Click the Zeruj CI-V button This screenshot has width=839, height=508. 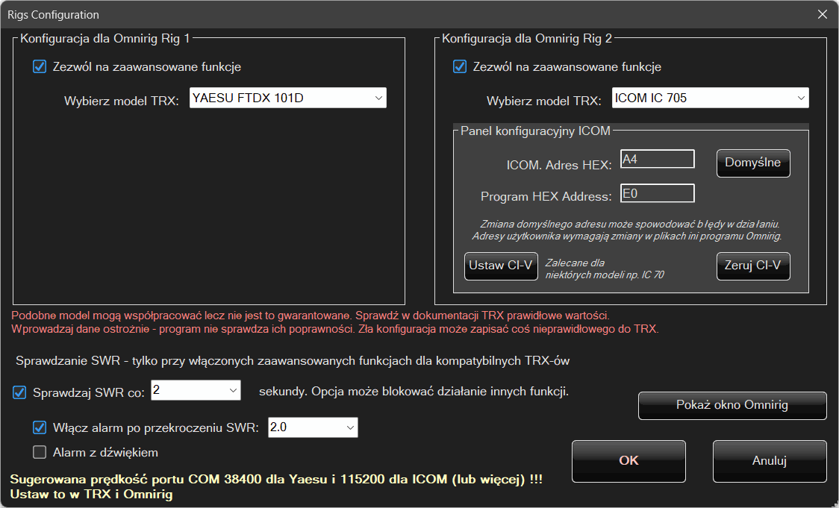click(752, 266)
